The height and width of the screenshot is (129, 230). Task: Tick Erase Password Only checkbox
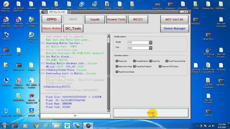tap(167, 61)
